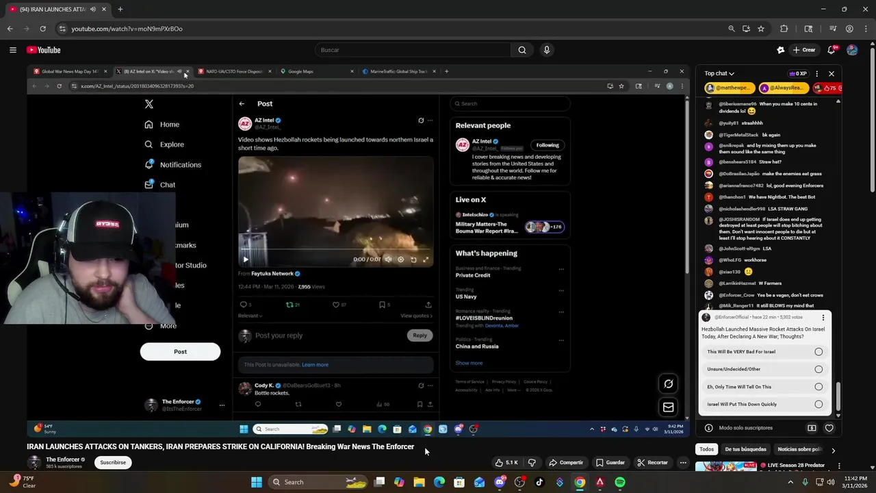Like the video with 5.1 K likes
Image resolution: width=876 pixels, height=493 pixels.
point(506,462)
